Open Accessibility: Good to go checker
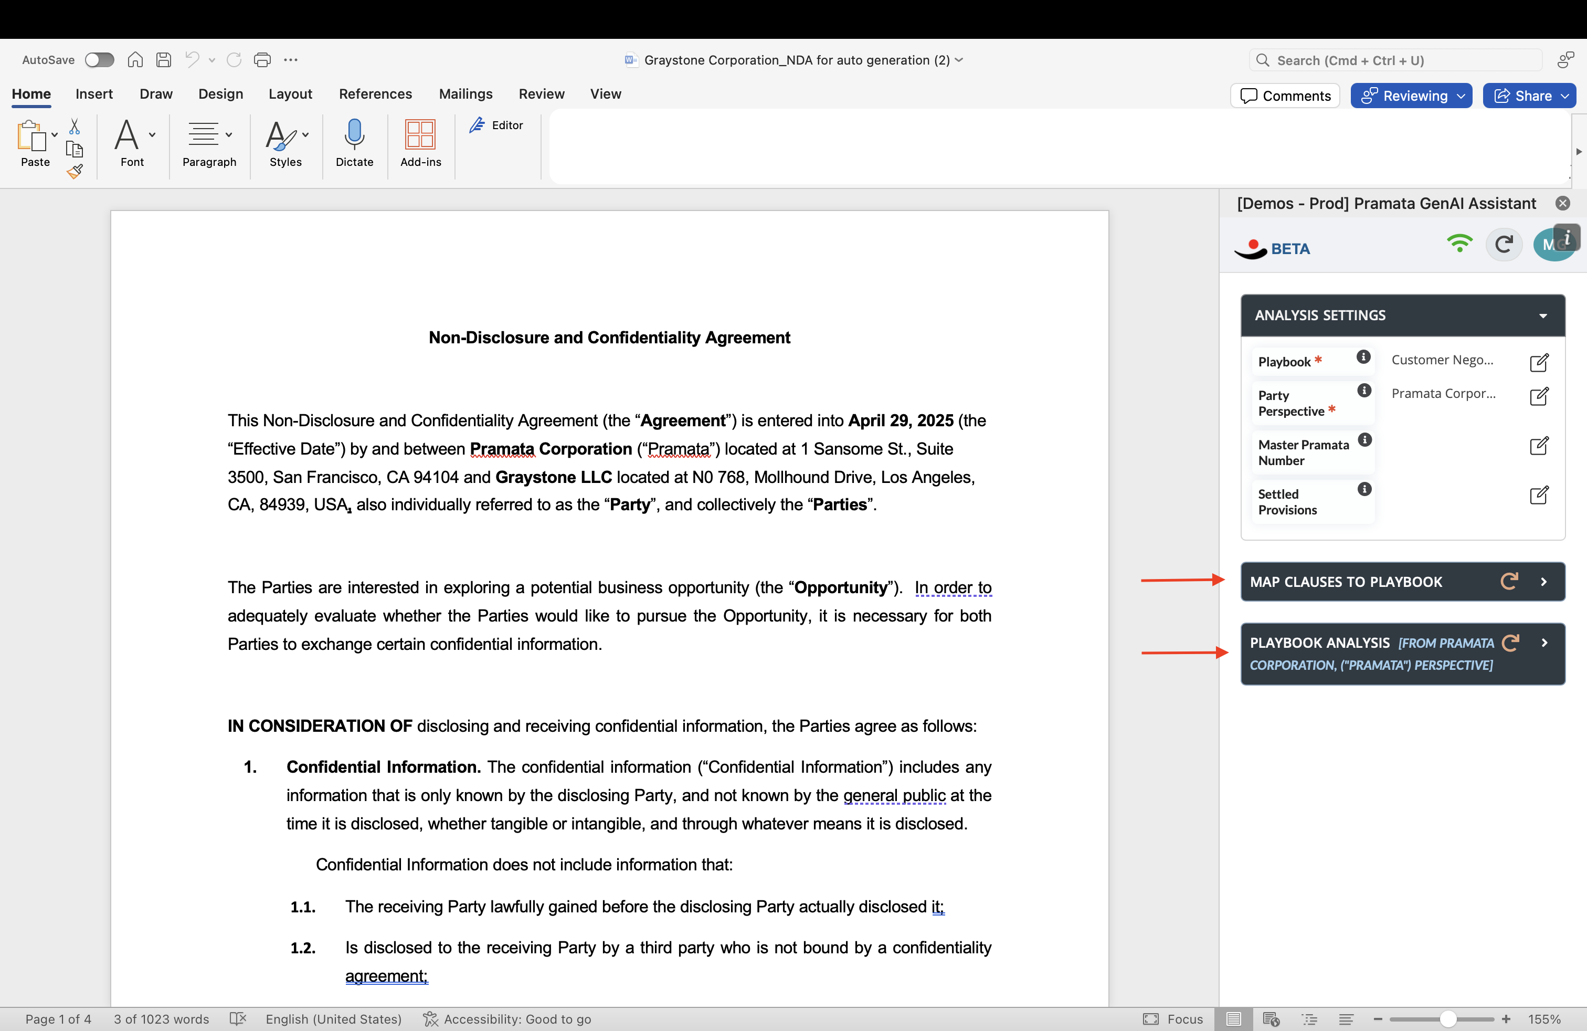Image resolution: width=1587 pixels, height=1031 pixels. click(507, 1019)
